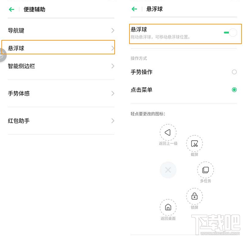Select 点击菜单 radio button

(234, 90)
